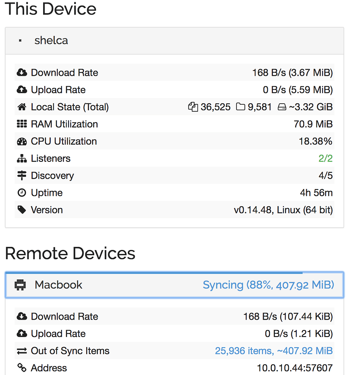The width and height of the screenshot is (346, 375).
Task: Click the Upload Rate cloud icon for shelca
Action: pyautogui.click(x=22, y=90)
